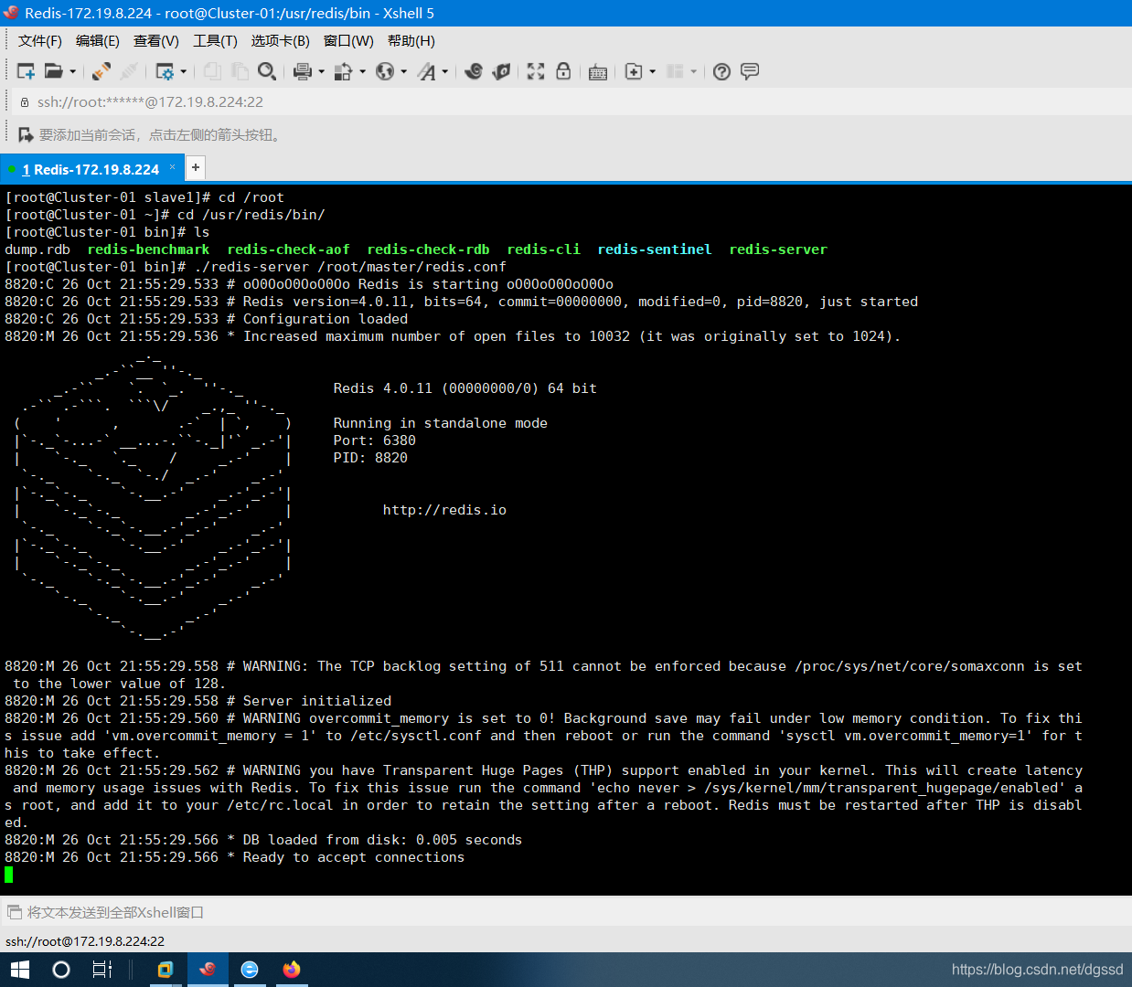Click the Find magnifier icon
This screenshot has height=987, width=1132.
(x=266, y=71)
